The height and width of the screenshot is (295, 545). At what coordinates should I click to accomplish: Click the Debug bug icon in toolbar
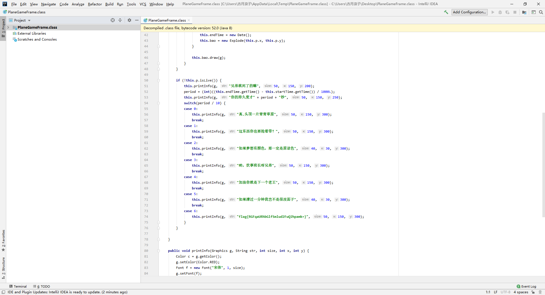coord(500,12)
